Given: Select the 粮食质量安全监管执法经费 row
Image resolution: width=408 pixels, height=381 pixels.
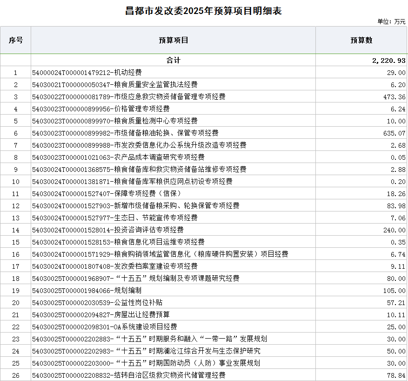Looking at the screenshot, I should (115, 85).
